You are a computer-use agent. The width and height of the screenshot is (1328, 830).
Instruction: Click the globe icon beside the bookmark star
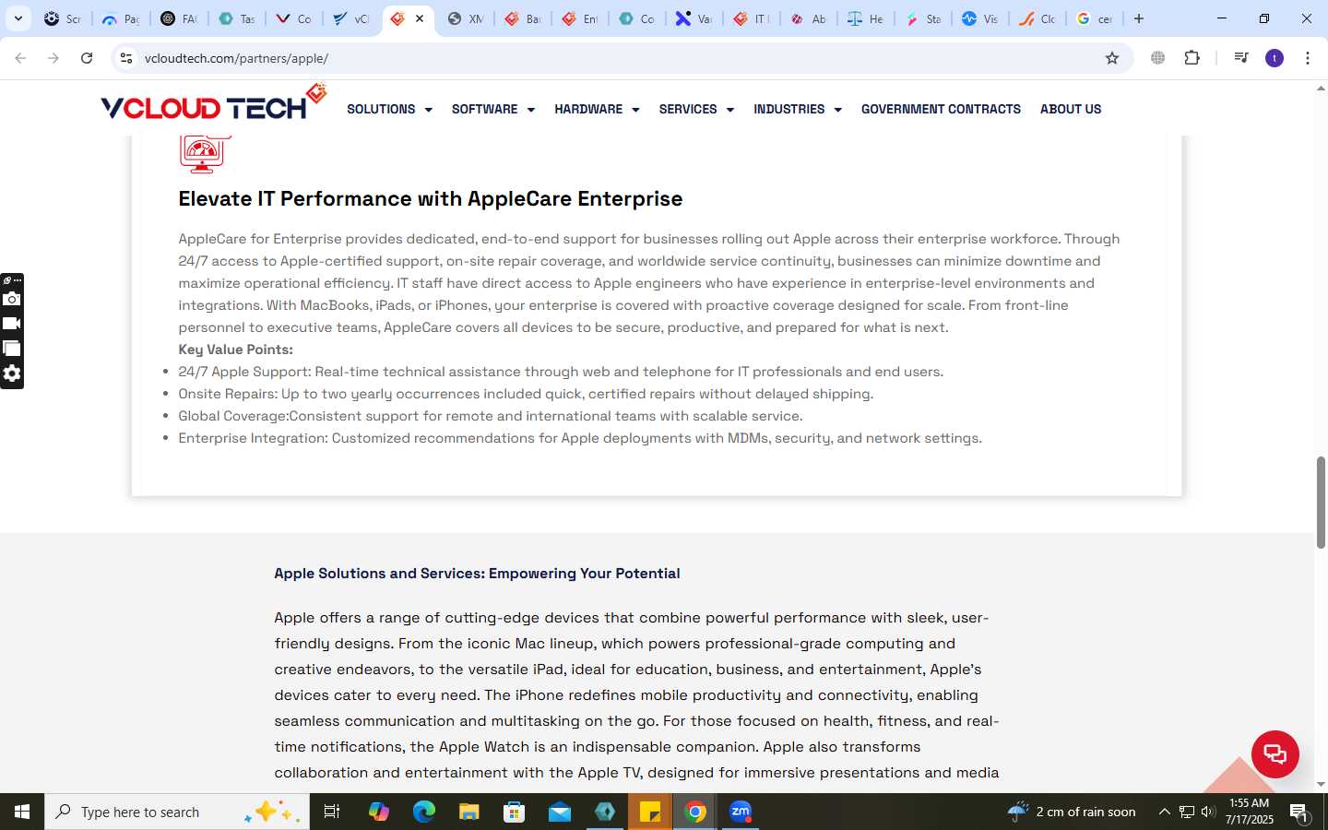tap(1158, 58)
